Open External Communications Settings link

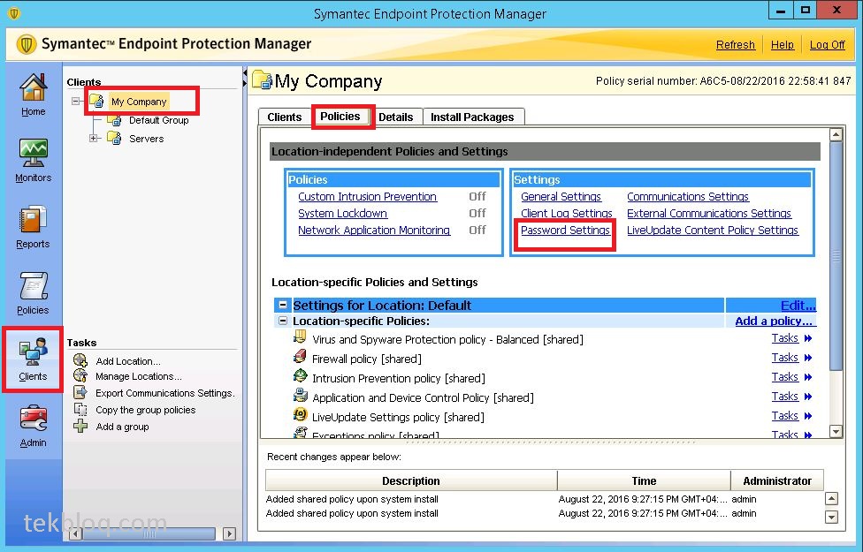point(709,213)
